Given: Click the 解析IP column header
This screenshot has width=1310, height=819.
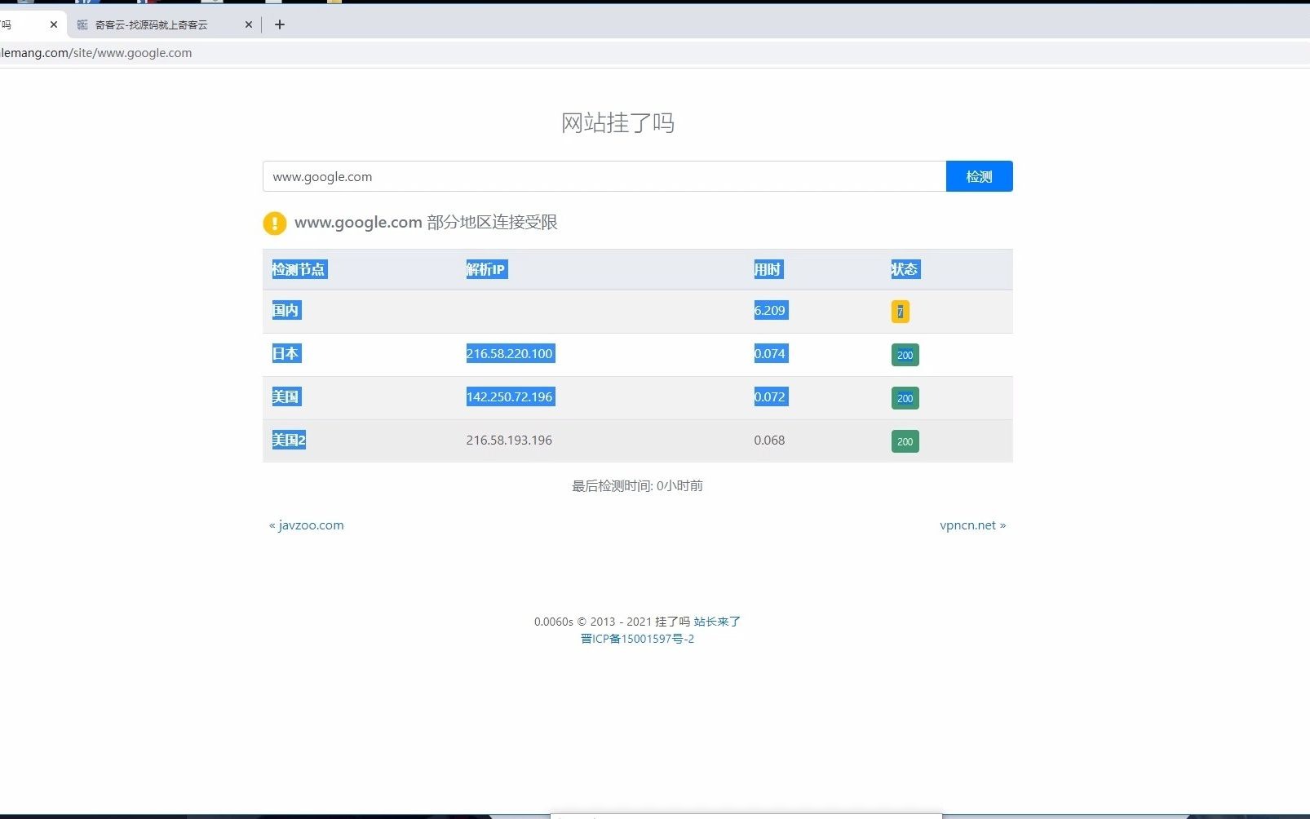Looking at the screenshot, I should 487,269.
